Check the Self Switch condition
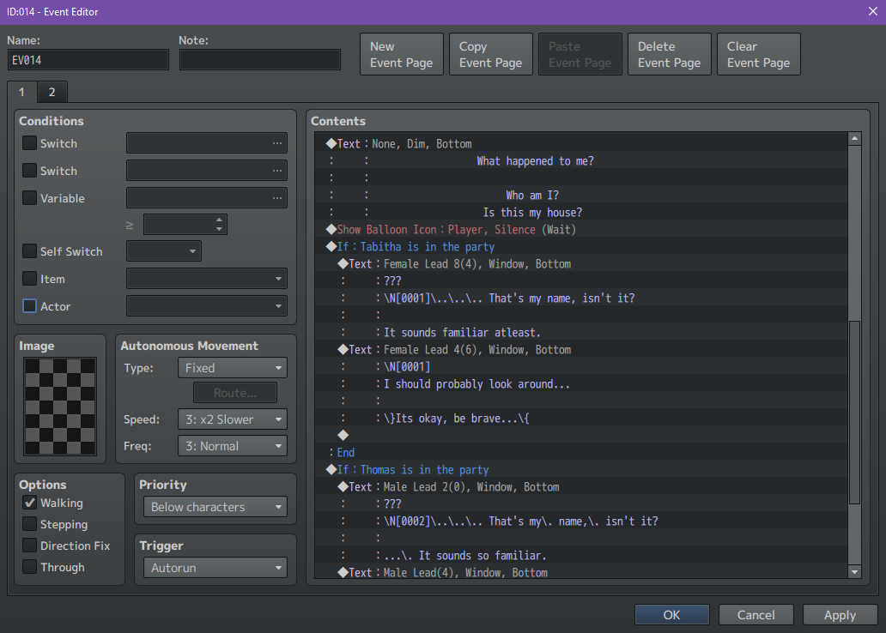This screenshot has width=886, height=633. [x=29, y=251]
